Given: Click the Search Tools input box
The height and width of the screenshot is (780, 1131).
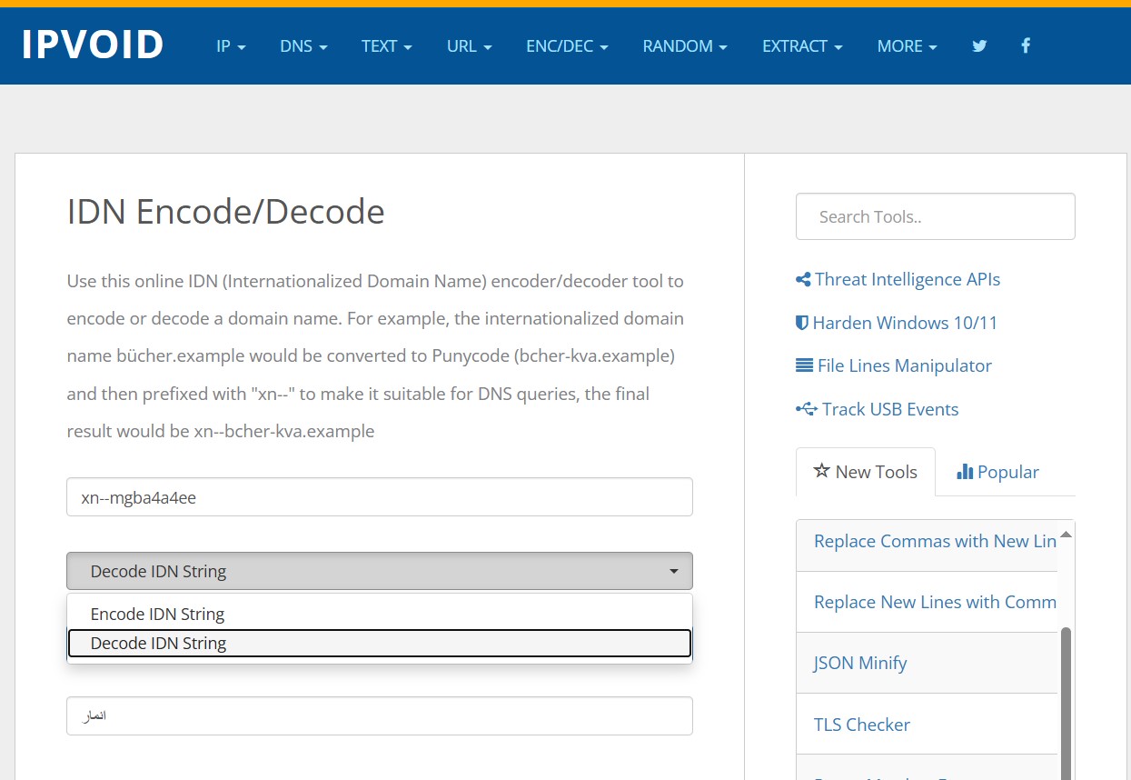Looking at the screenshot, I should coord(935,216).
